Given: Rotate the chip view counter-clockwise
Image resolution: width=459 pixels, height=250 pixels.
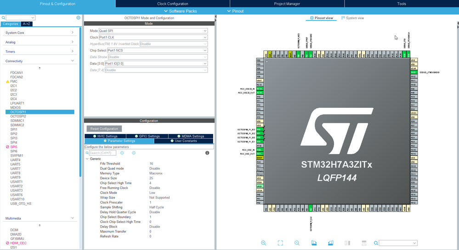Looking at the screenshot, I should [x=330, y=243].
